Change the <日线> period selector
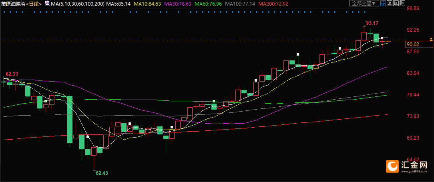Viewport: 434px width, 182px height. 34,4
